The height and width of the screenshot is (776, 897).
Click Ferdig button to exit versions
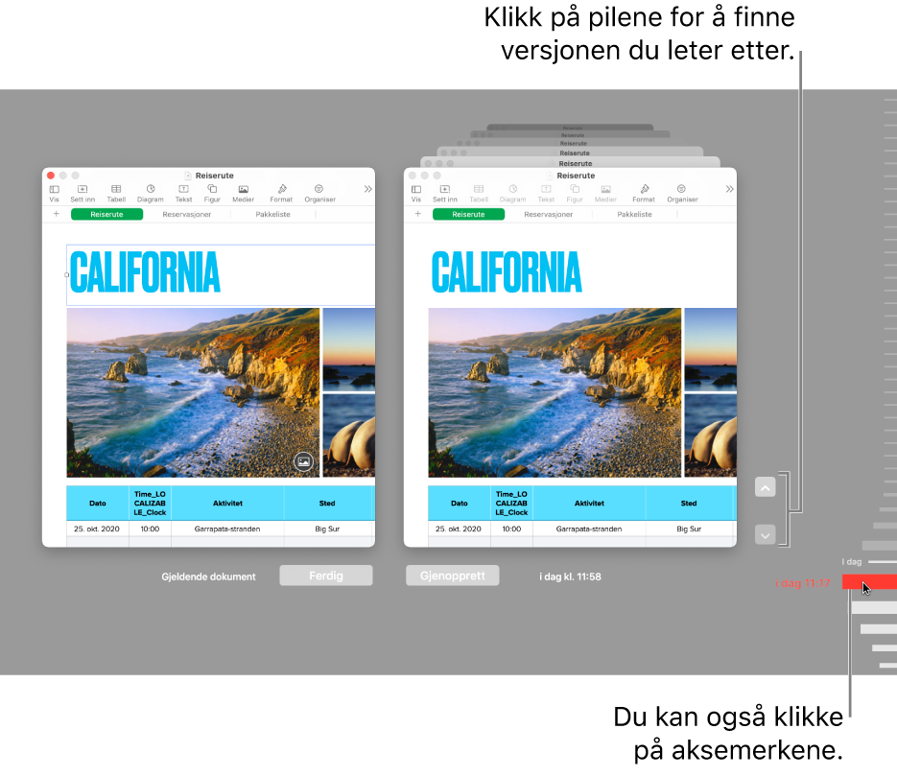point(326,576)
